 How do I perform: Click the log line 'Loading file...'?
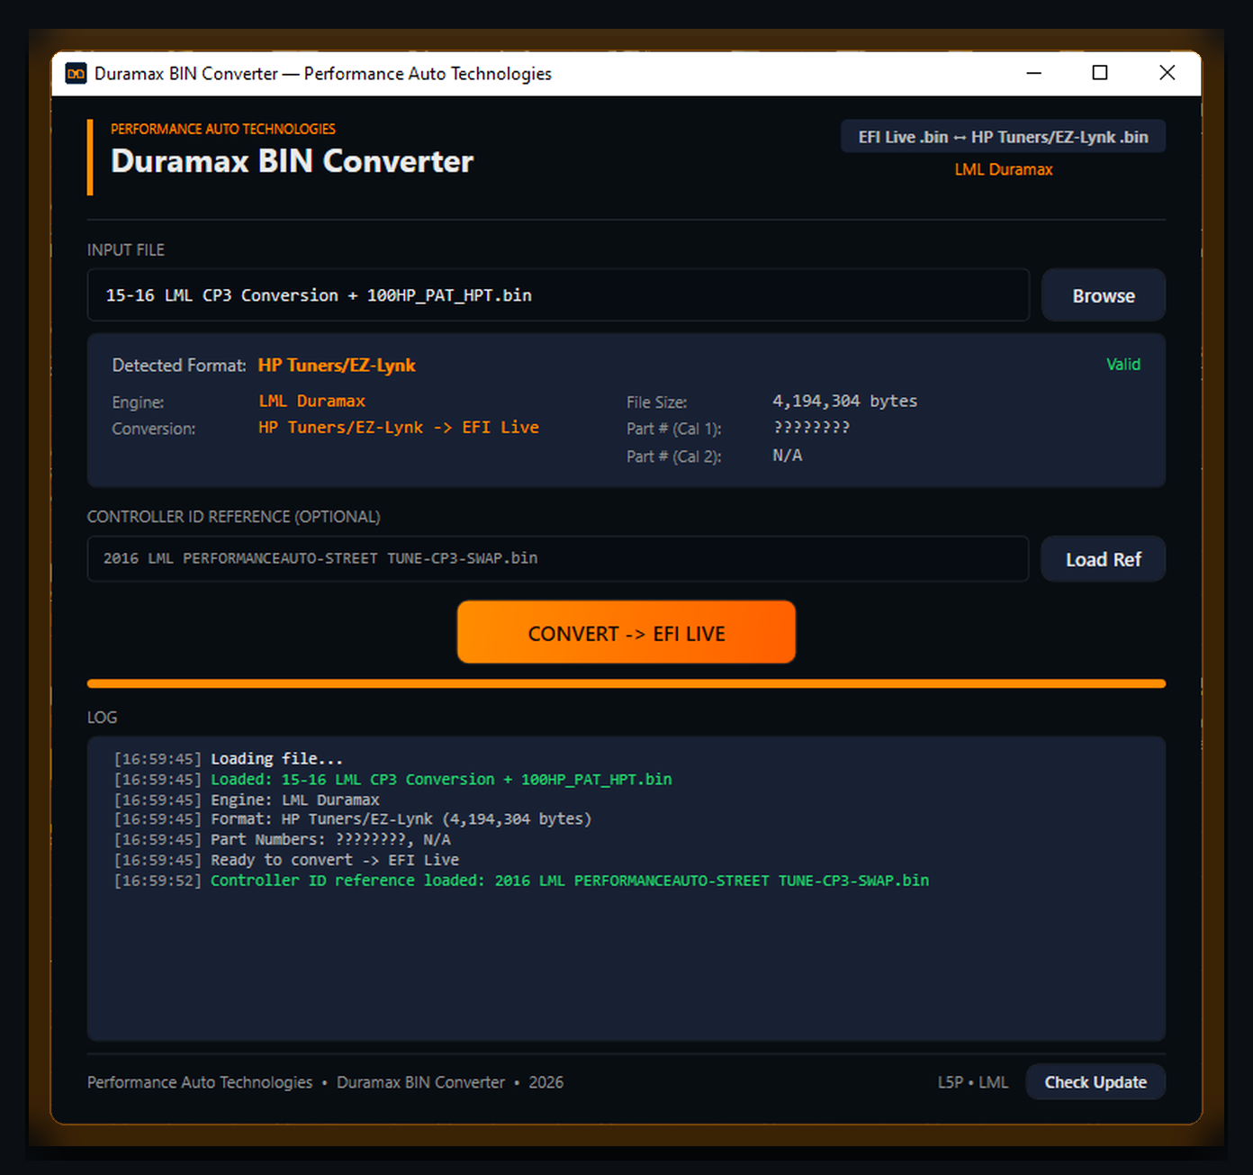[x=229, y=759]
